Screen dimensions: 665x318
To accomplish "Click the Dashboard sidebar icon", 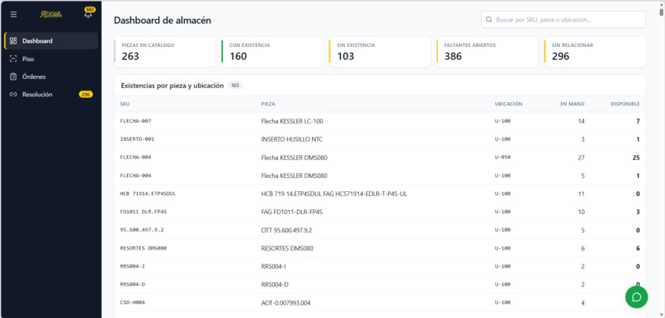I will pyautogui.click(x=13, y=41).
